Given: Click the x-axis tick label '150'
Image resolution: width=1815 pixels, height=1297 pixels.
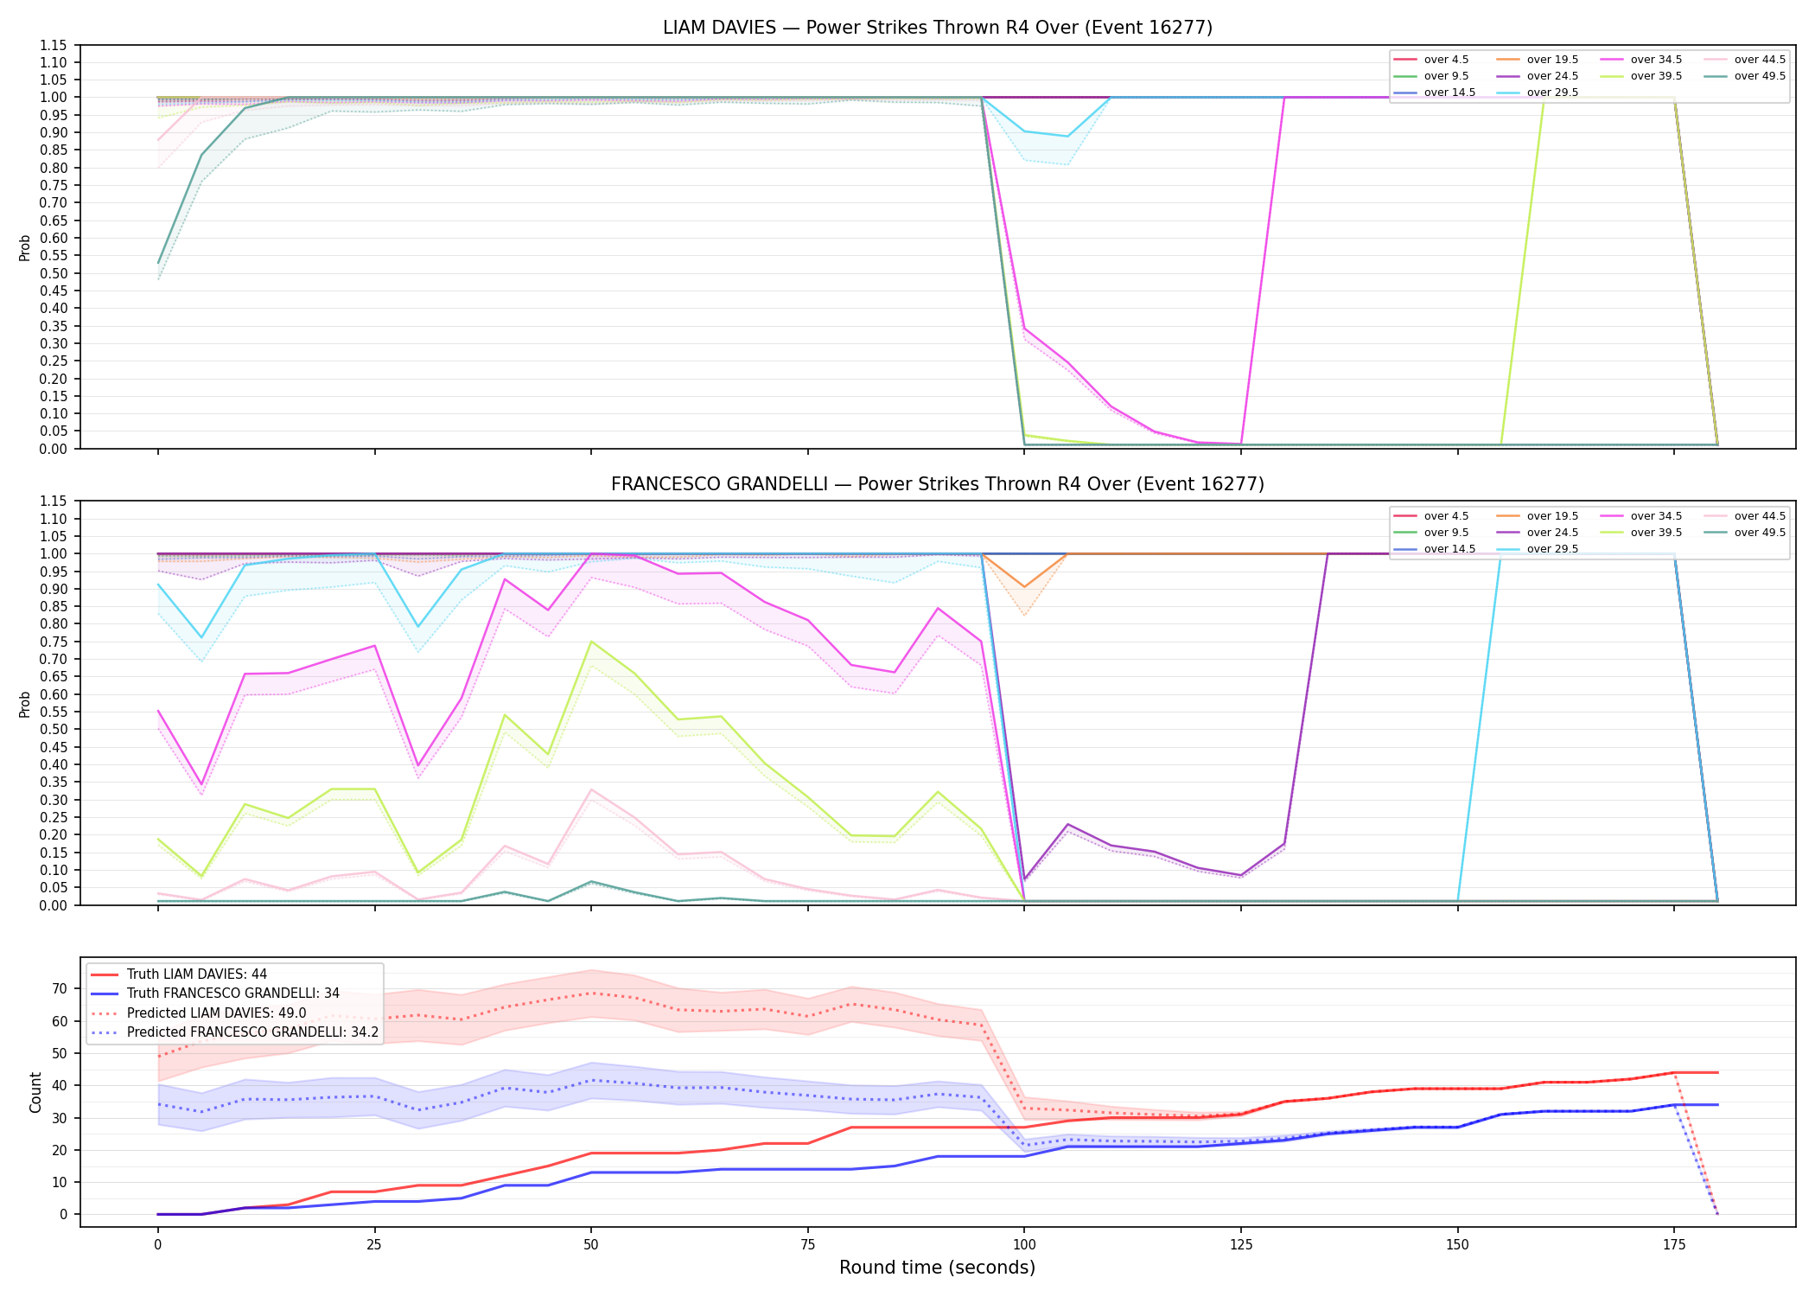Looking at the screenshot, I should pos(1458,1245).
